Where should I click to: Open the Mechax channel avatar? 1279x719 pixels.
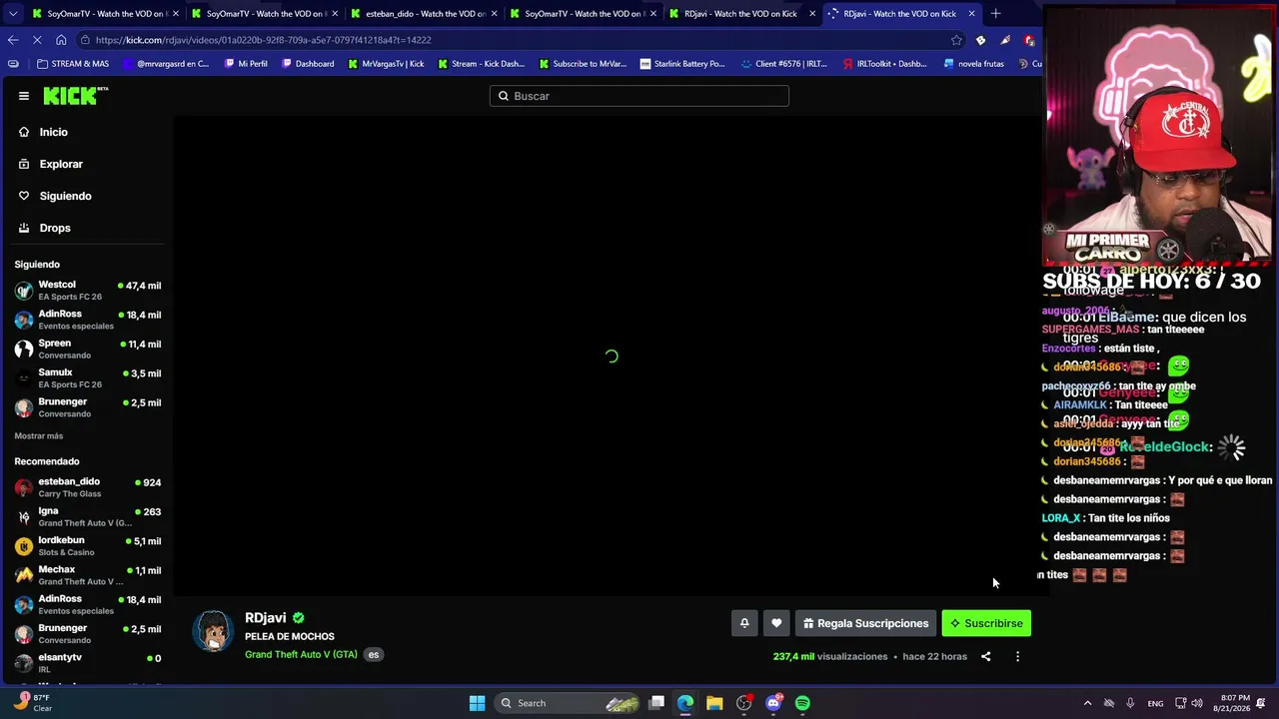tap(24, 575)
